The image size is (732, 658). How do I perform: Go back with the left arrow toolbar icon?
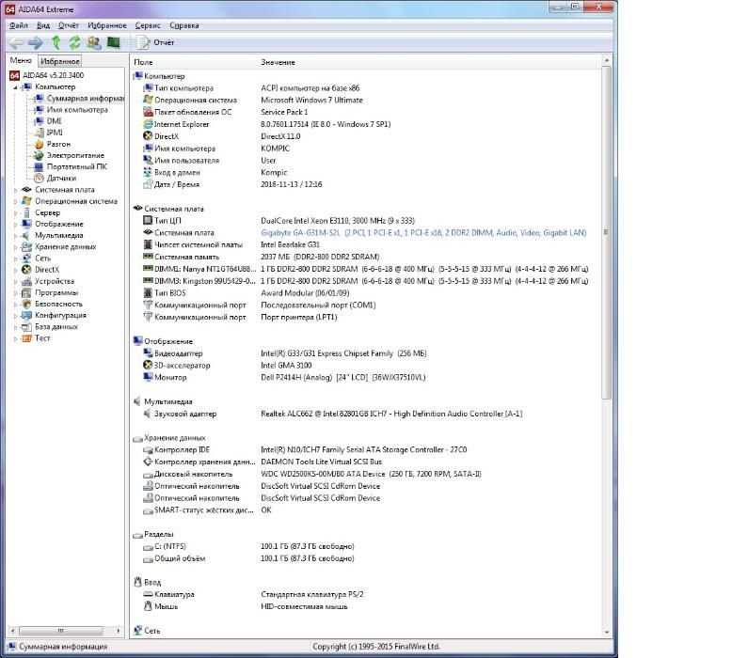[x=16, y=43]
